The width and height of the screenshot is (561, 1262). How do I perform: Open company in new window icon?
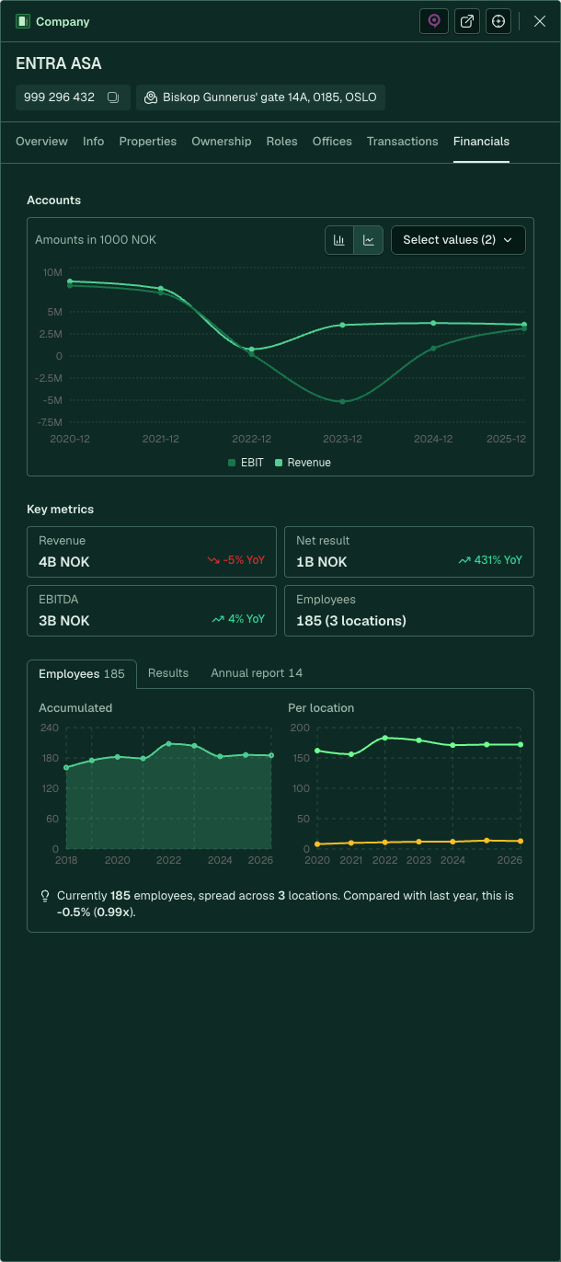coord(467,21)
